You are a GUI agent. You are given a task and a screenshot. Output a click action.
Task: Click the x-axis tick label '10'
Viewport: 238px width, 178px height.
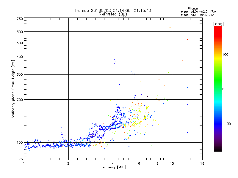172,163
